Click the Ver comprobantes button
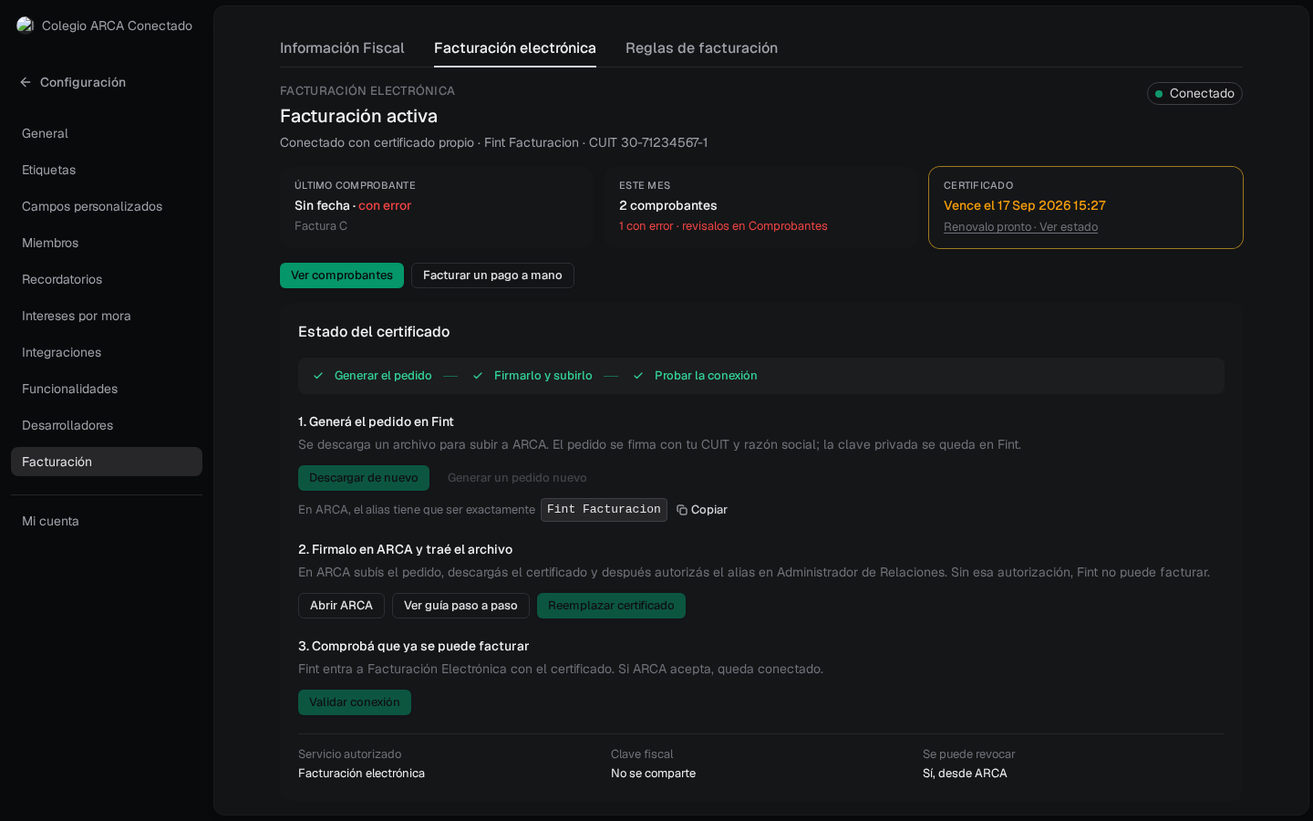1313x821 pixels. (342, 275)
